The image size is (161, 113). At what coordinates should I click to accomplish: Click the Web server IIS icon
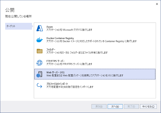(39, 74)
